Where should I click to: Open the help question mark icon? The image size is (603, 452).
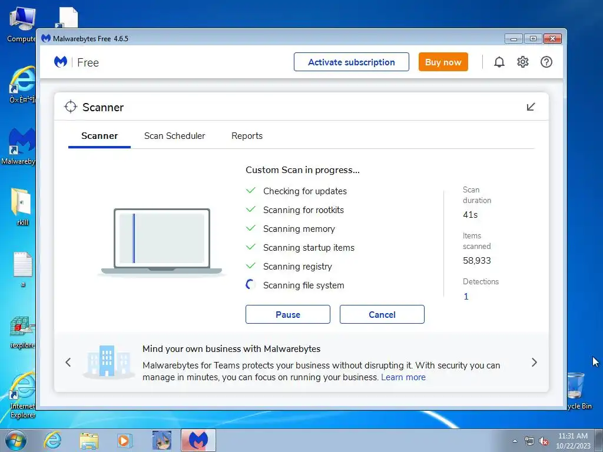coord(546,62)
